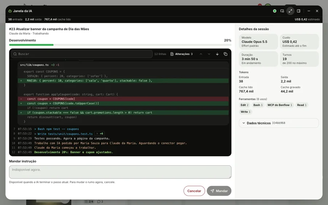This screenshot has height=205, width=328.
Task: Go to previous change with up chevron
Action: click(x=201, y=54)
